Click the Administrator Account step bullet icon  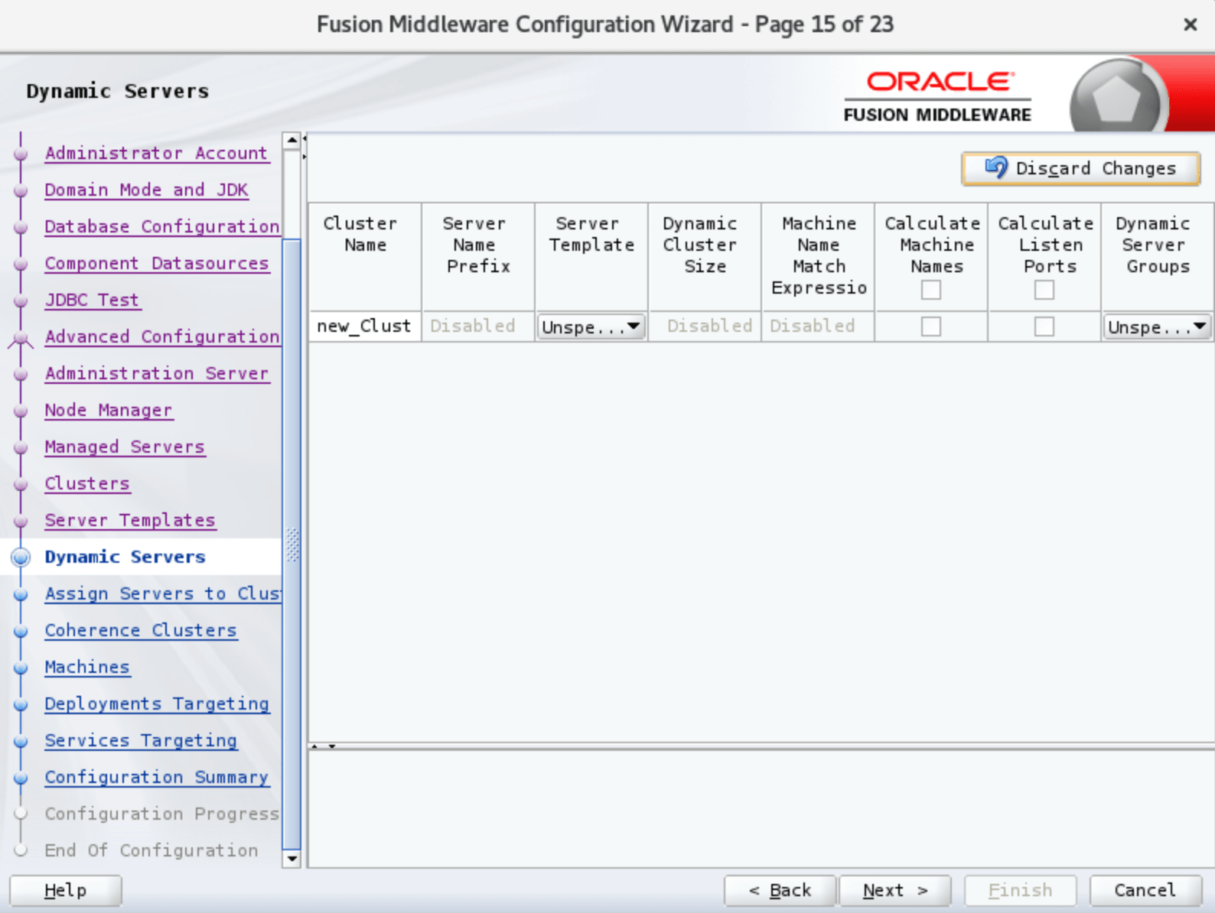pyautogui.click(x=21, y=154)
